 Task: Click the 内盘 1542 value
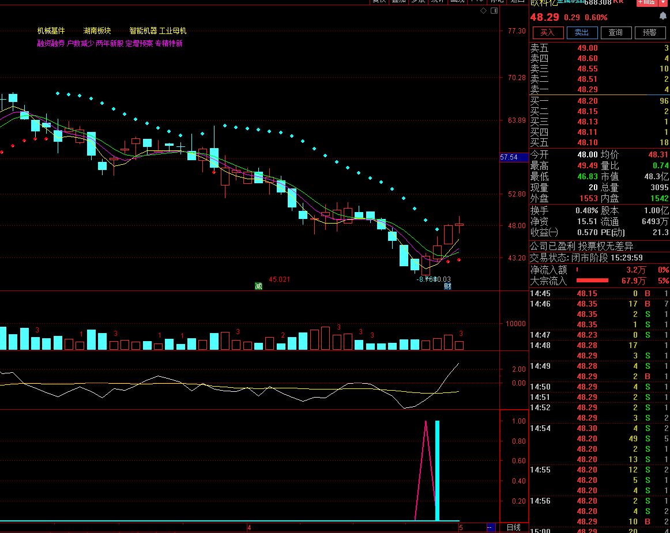659,199
